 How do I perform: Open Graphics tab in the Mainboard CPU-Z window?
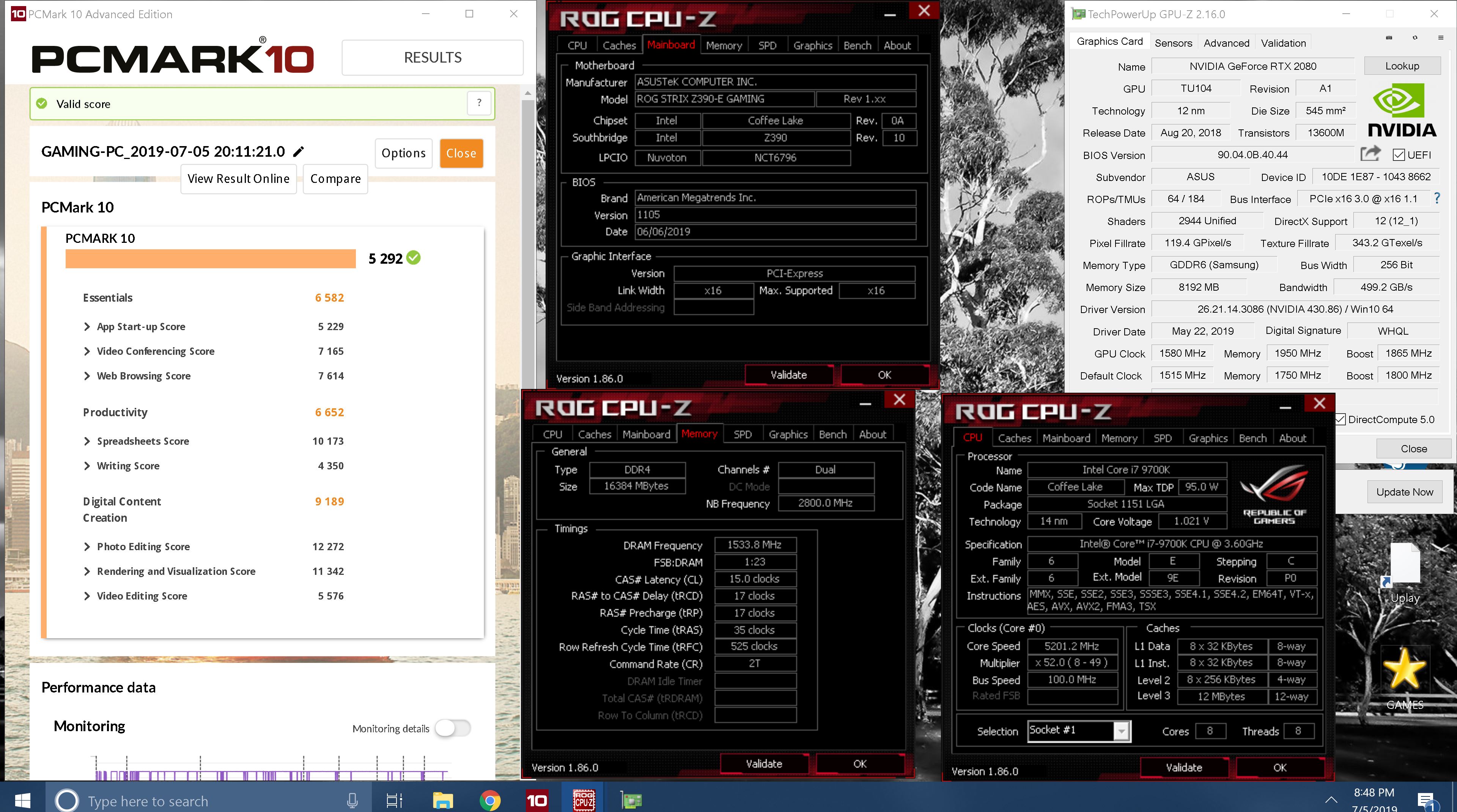click(812, 45)
